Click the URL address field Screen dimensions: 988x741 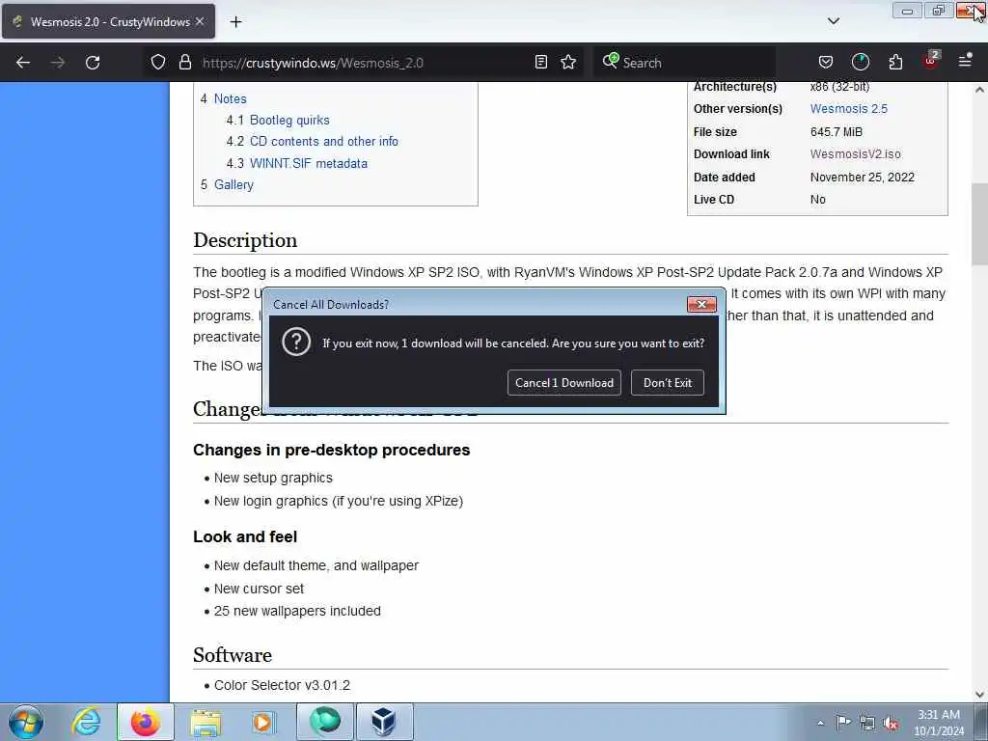(363, 63)
